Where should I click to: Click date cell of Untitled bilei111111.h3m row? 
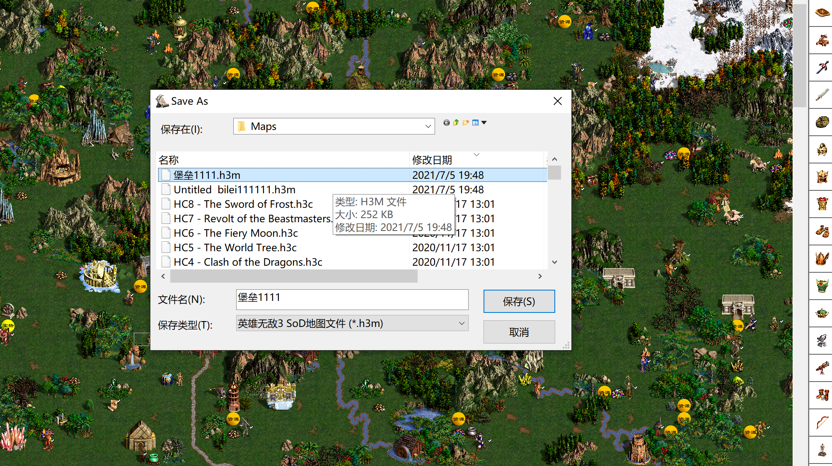pyautogui.click(x=448, y=190)
